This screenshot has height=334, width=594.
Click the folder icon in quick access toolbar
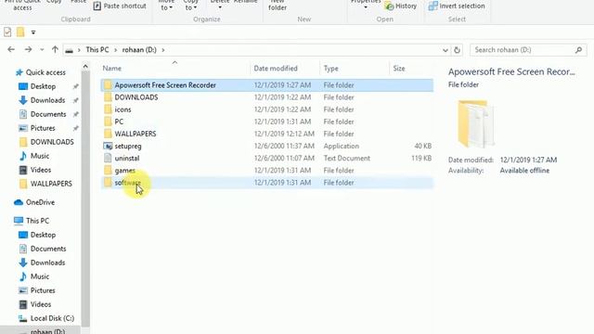tap(20, 32)
